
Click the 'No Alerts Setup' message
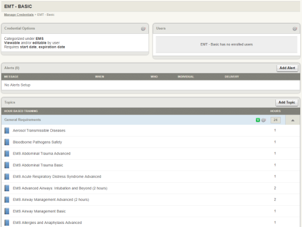[x=18, y=85]
